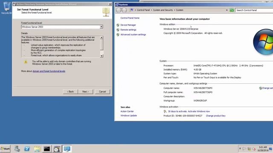Open the taskbar clock and date
The width and height of the screenshot is (273, 153).
point(263,149)
